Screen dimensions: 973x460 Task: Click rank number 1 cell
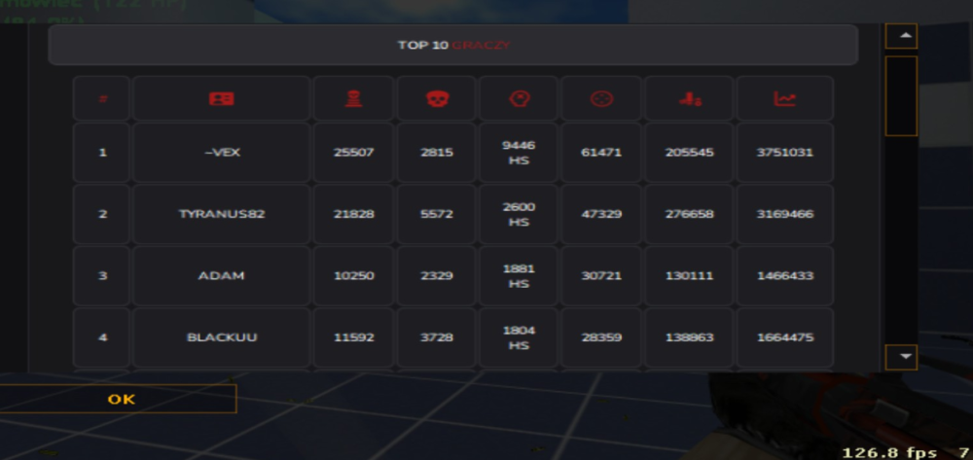(102, 152)
